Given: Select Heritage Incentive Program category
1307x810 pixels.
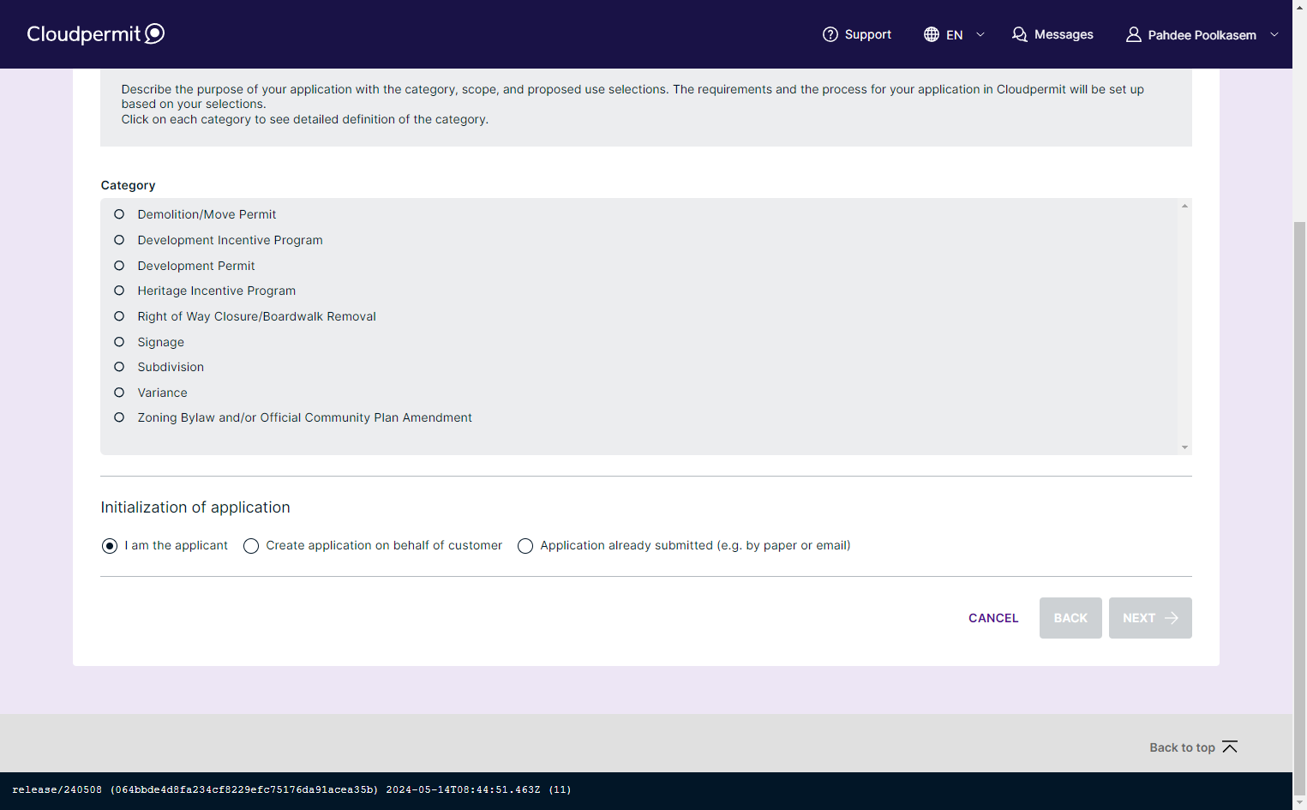Looking at the screenshot, I should pyautogui.click(x=119, y=291).
